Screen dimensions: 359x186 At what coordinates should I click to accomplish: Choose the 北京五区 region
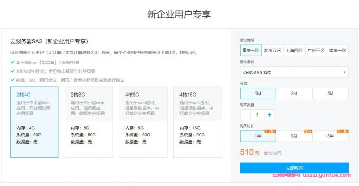pyautogui.click(x=272, y=51)
